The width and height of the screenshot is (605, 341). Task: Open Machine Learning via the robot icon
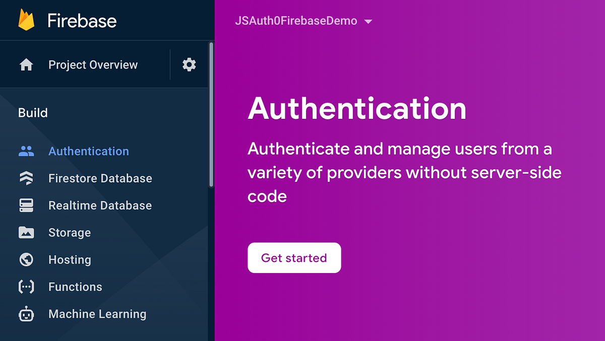[27, 314]
